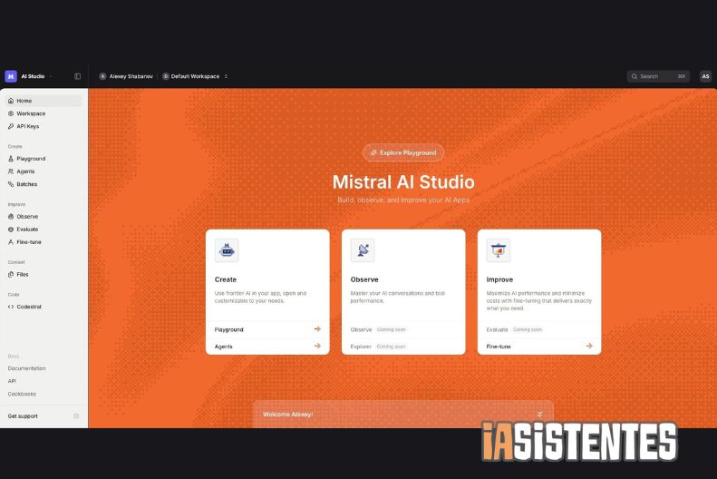This screenshot has width=717, height=479.
Task: Click the presentation chart icon on Improve card
Action: (499, 250)
